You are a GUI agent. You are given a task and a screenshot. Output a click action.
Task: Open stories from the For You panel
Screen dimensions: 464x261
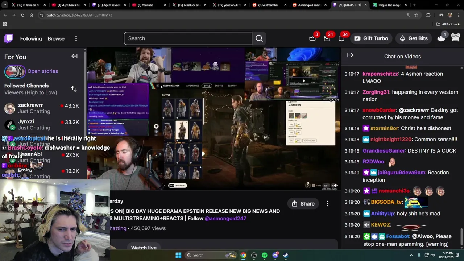pyautogui.click(x=43, y=71)
